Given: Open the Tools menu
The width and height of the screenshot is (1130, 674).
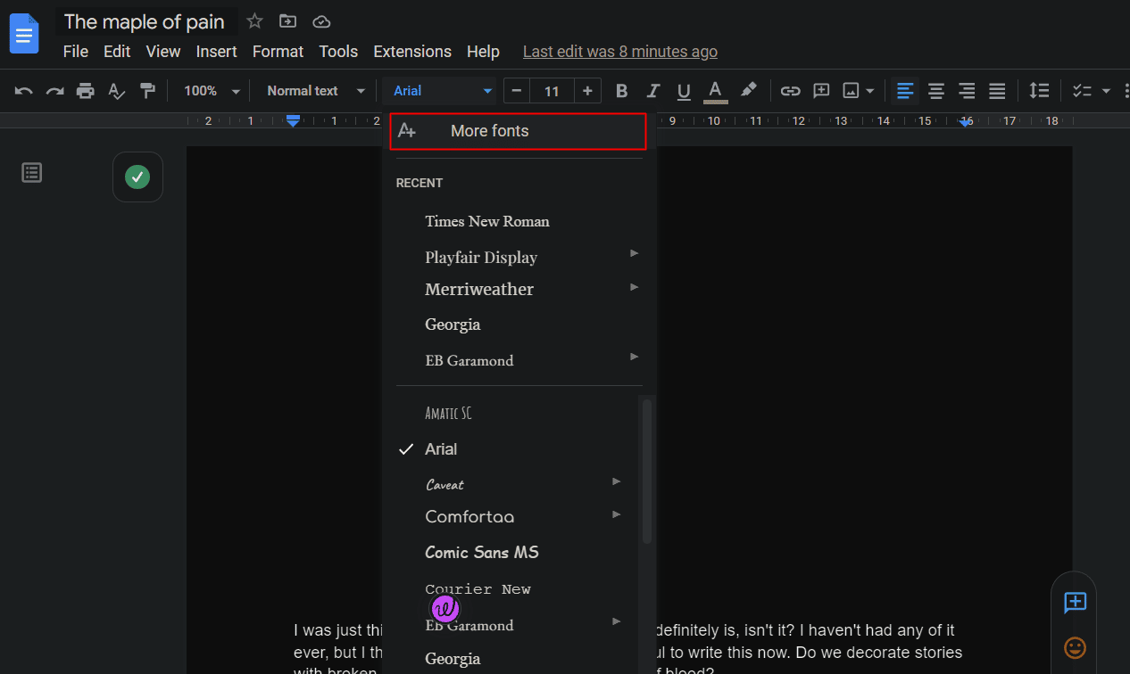Looking at the screenshot, I should tap(338, 52).
